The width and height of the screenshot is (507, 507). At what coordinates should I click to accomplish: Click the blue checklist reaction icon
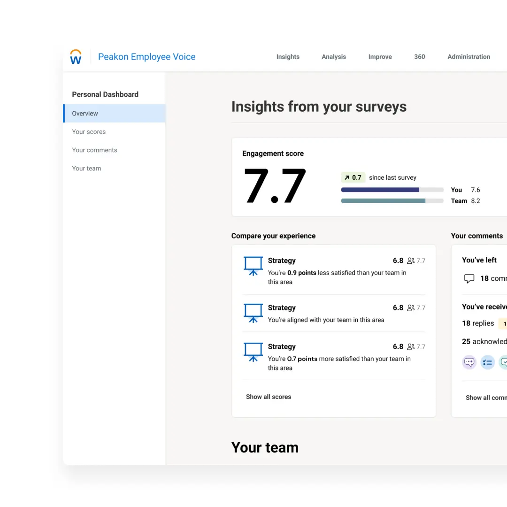pyautogui.click(x=487, y=362)
